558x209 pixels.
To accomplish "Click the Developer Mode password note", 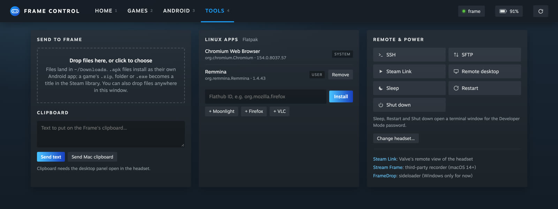I will (x=446, y=122).
